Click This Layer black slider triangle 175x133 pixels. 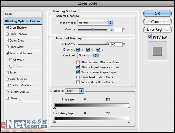click(55, 108)
